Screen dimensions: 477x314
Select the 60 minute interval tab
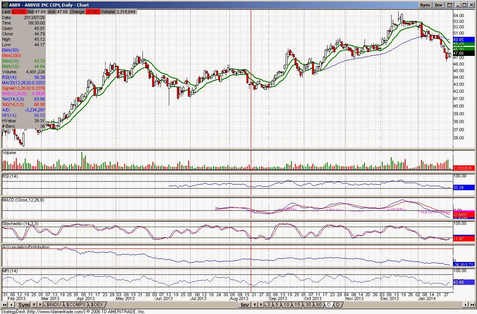click(319, 305)
